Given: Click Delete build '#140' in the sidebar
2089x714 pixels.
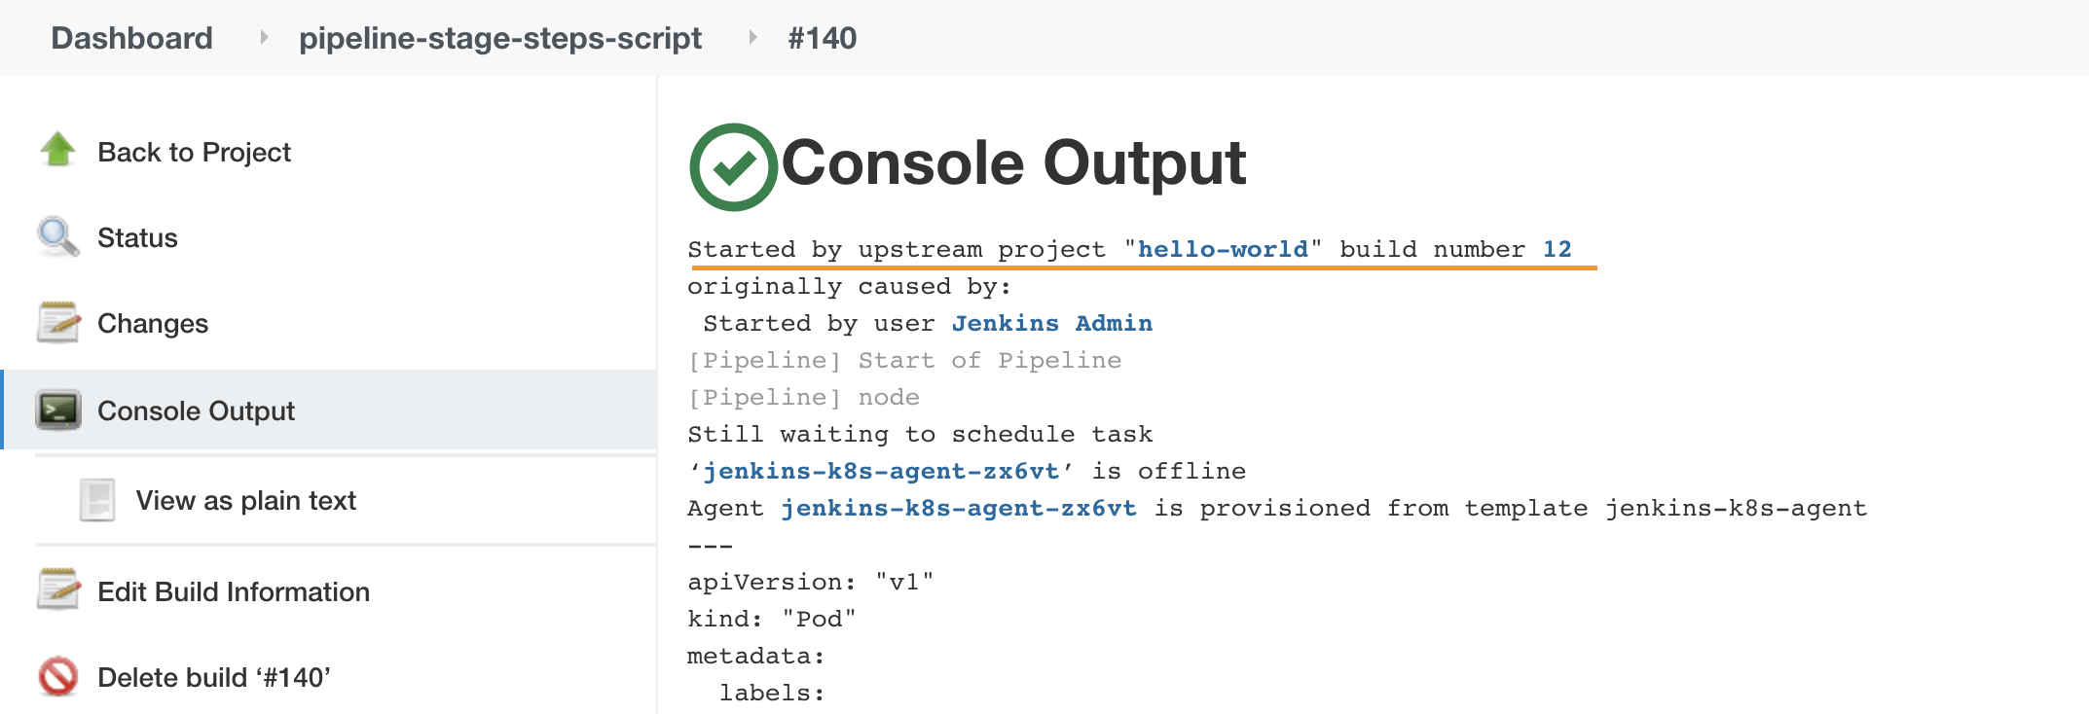Looking at the screenshot, I should (x=216, y=676).
